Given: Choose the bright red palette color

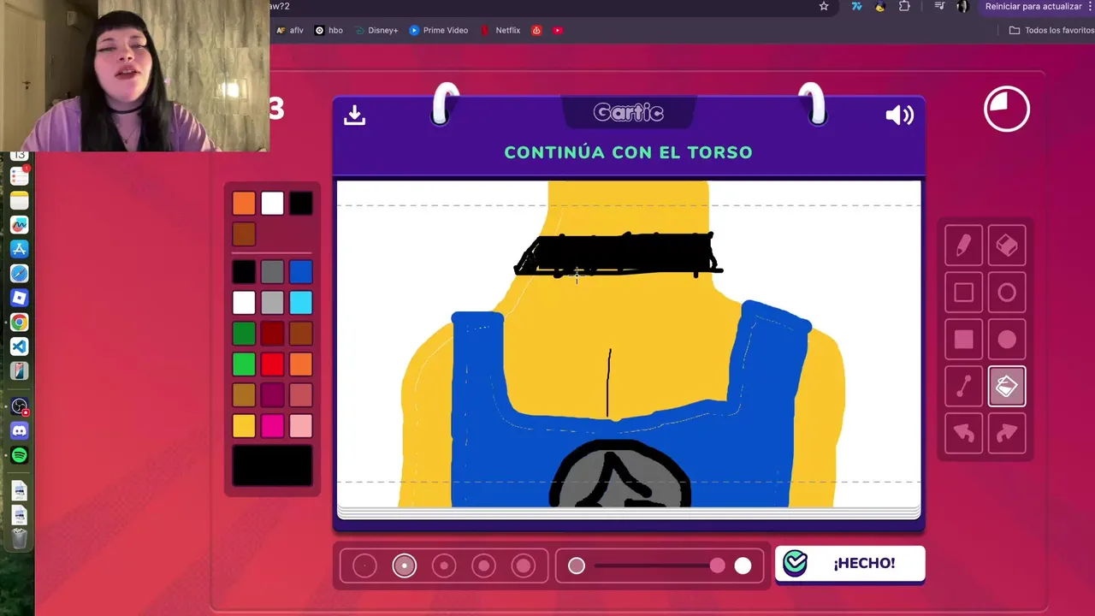Looking at the screenshot, I should (x=272, y=364).
